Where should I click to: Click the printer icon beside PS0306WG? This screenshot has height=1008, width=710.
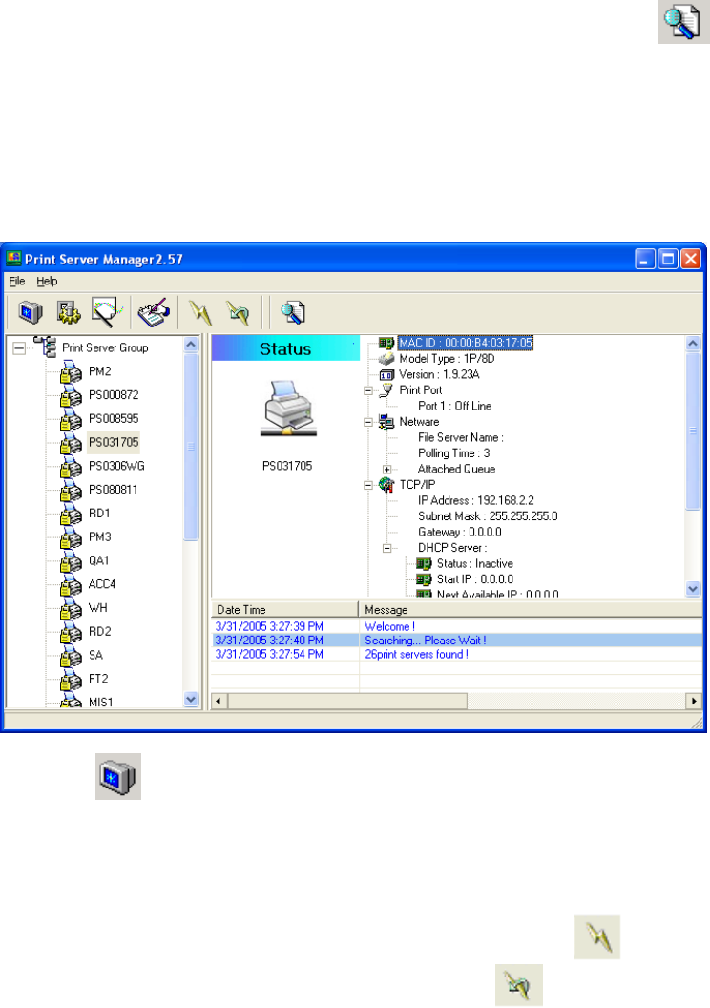coord(71,468)
